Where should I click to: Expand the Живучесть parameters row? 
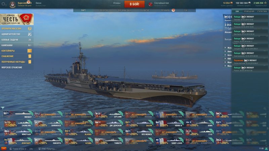tap(228, 48)
